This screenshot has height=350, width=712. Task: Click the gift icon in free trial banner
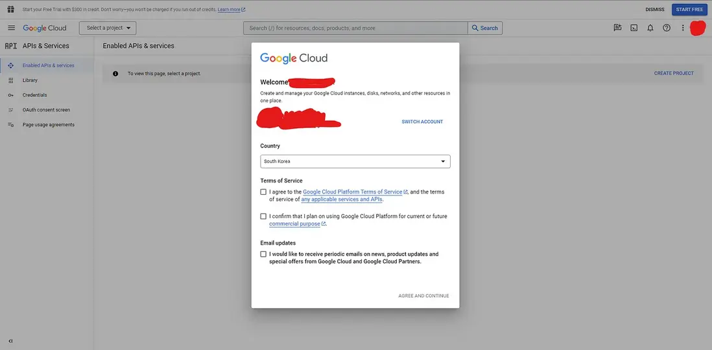[11, 9]
